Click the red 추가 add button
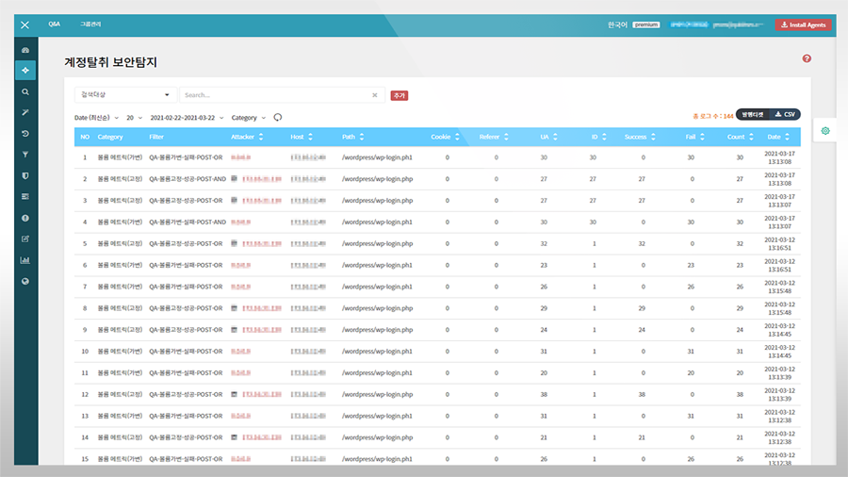This screenshot has height=477, width=848. pos(400,95)
